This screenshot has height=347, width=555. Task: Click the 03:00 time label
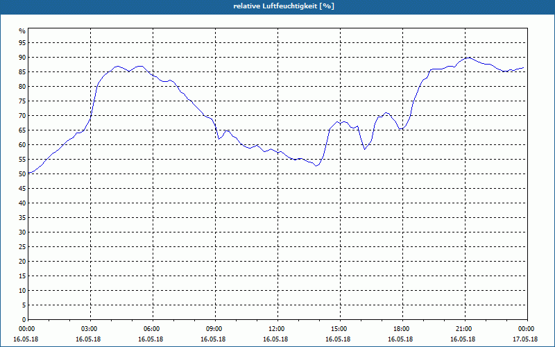coord(91,329)
